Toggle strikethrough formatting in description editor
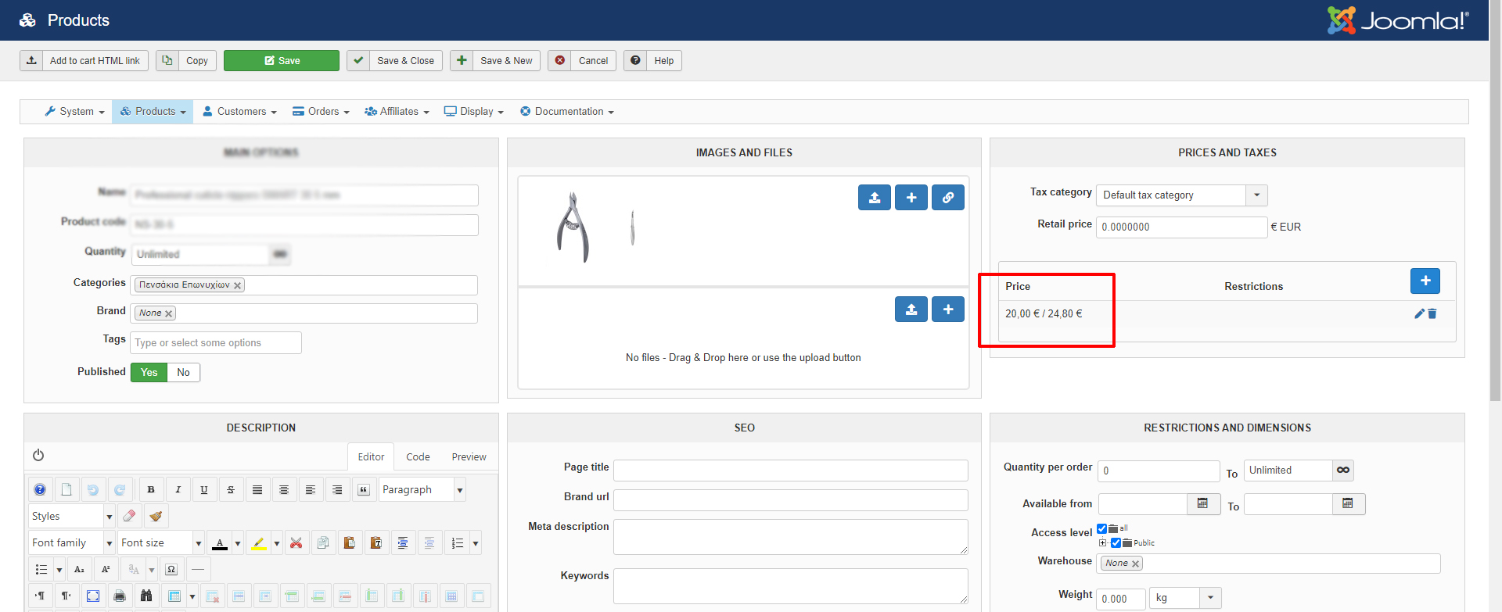The image size is (1502, 612). [231, 490]
